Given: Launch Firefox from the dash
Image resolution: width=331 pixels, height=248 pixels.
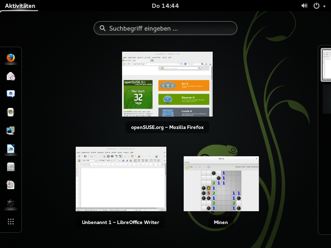Looking at the screenshot, I should [x=11, y=58].
